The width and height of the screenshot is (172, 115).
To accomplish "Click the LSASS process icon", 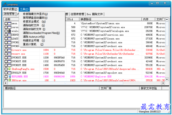I will click(x=10, y=39).
